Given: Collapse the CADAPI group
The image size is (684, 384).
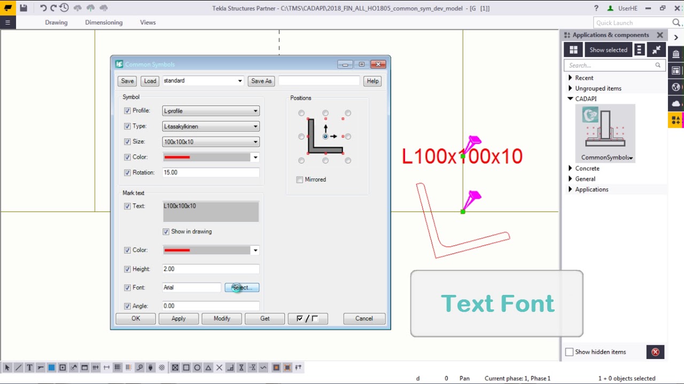Looking at the screenshot, I should pyautogui.click(x=570, y=99).
